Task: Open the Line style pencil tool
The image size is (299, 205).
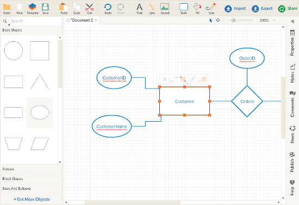Action: point(211,9)
